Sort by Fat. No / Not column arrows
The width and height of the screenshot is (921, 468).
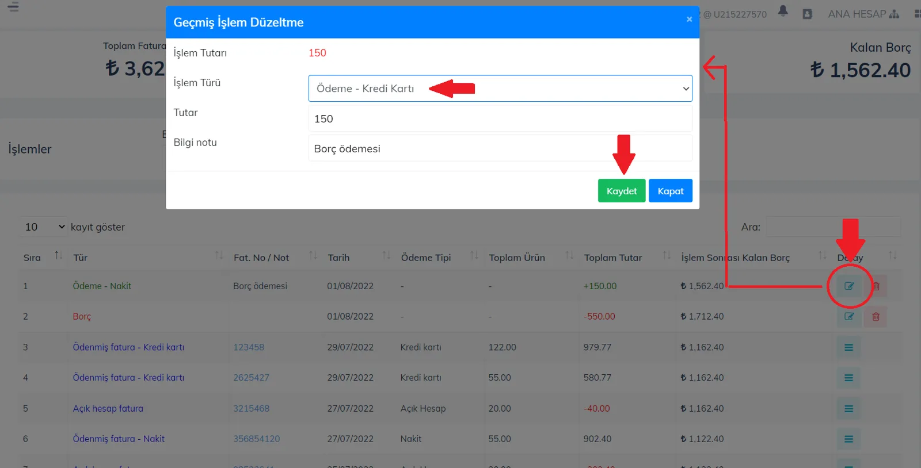click(x=313, y=255)
